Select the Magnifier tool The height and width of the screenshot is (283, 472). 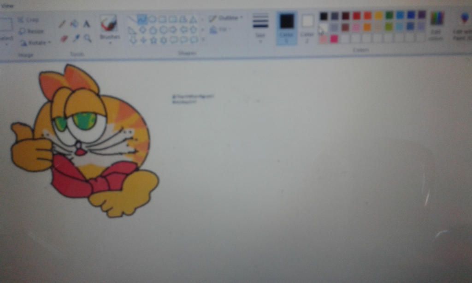[x=88, y=38]
